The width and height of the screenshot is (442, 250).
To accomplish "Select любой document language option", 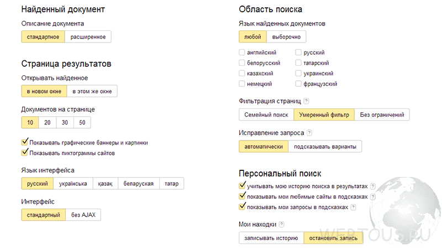I will pos(252,37).
